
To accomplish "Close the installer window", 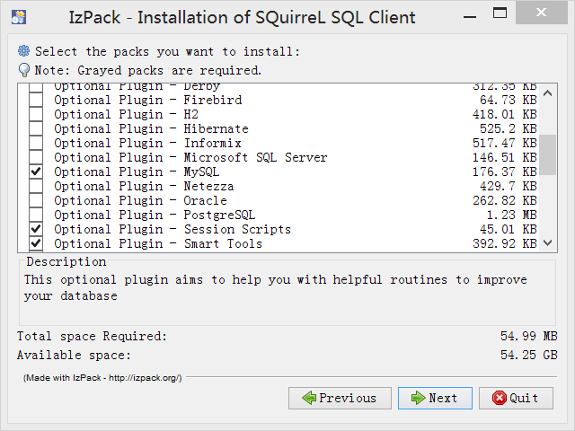I will 541,13.
